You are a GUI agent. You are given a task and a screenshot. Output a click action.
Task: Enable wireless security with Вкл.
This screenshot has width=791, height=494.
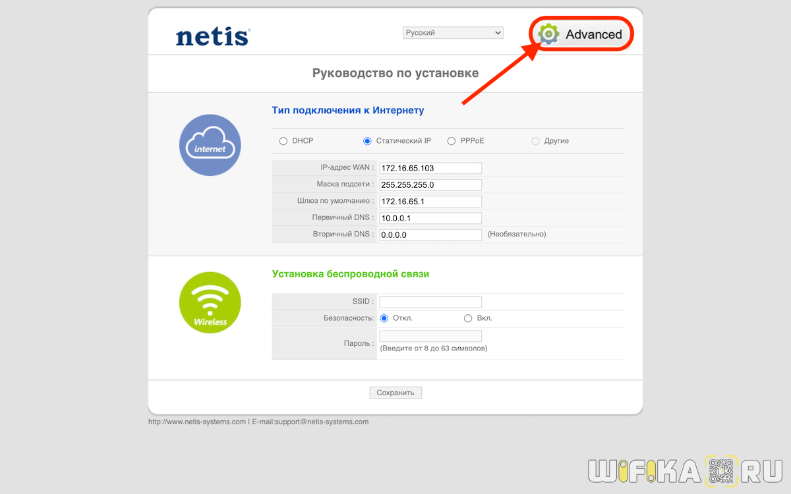point(469,318)
